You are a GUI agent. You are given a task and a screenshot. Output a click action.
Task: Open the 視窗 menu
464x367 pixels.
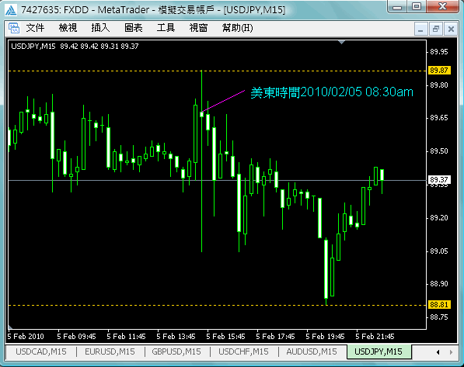pos(198,28)
